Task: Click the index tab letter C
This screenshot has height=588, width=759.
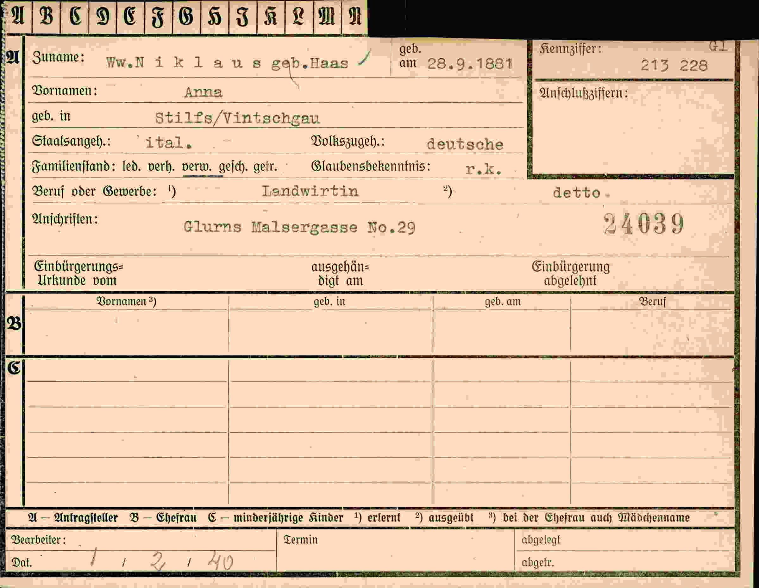Action: click(x=75, y=16)
